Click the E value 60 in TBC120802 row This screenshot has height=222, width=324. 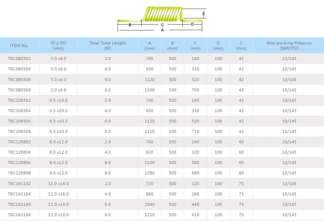241,142
